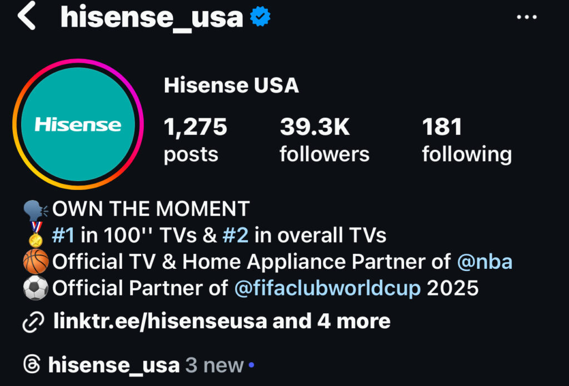Open the 39.3K followers list

(x=325, y=140)
